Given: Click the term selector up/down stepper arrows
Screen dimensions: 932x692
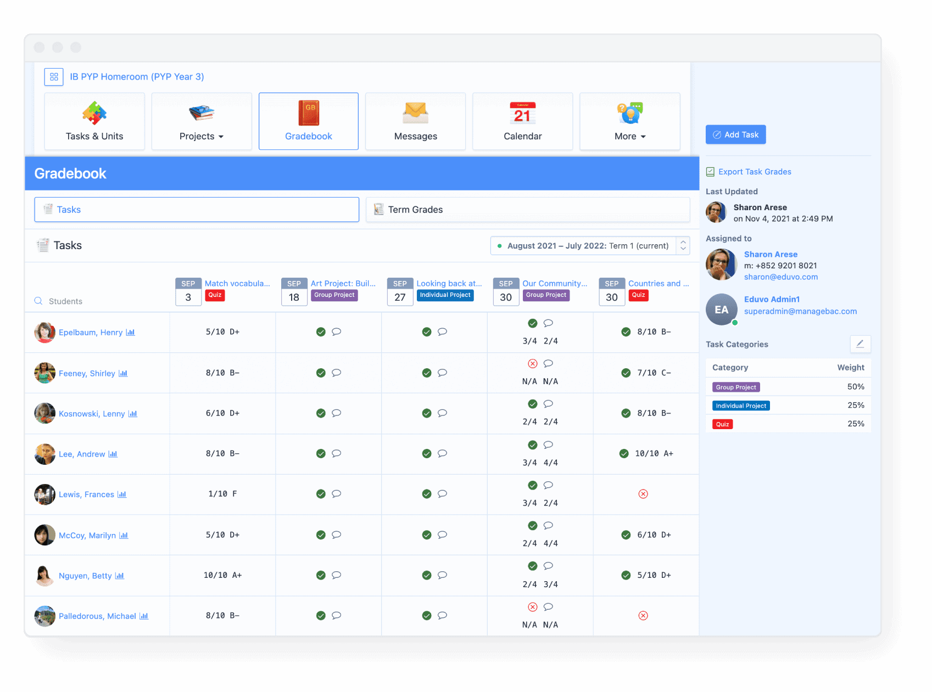Looking at the screenshot, I should pyautogui.click(x=683, y=246).
